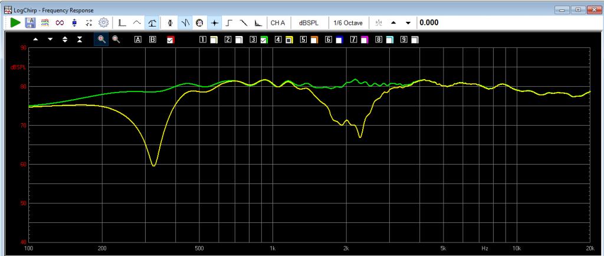Select memory slot 3 number button
The height and width of the screenshot is (256, 604).
point(253,40)
